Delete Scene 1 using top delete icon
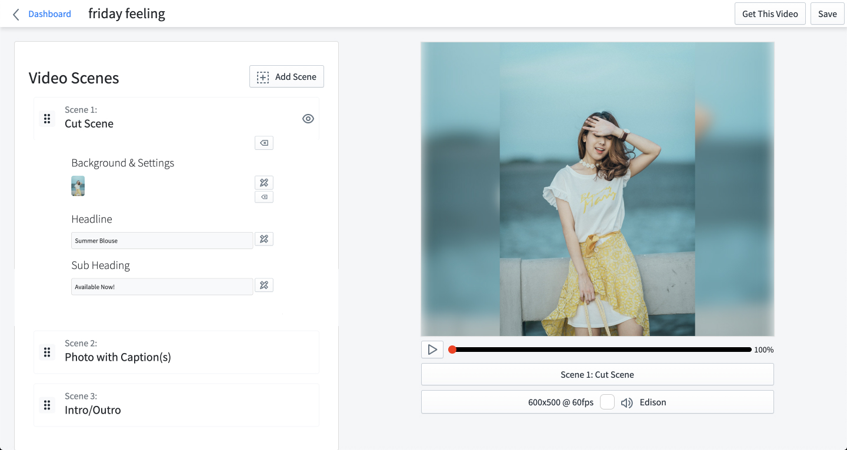Viewport: 847px width, 450px height. pyautogui.click(x=264, y=143)
